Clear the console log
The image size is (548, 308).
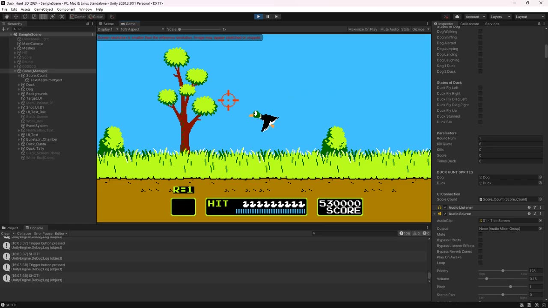(x=5, y=234)
